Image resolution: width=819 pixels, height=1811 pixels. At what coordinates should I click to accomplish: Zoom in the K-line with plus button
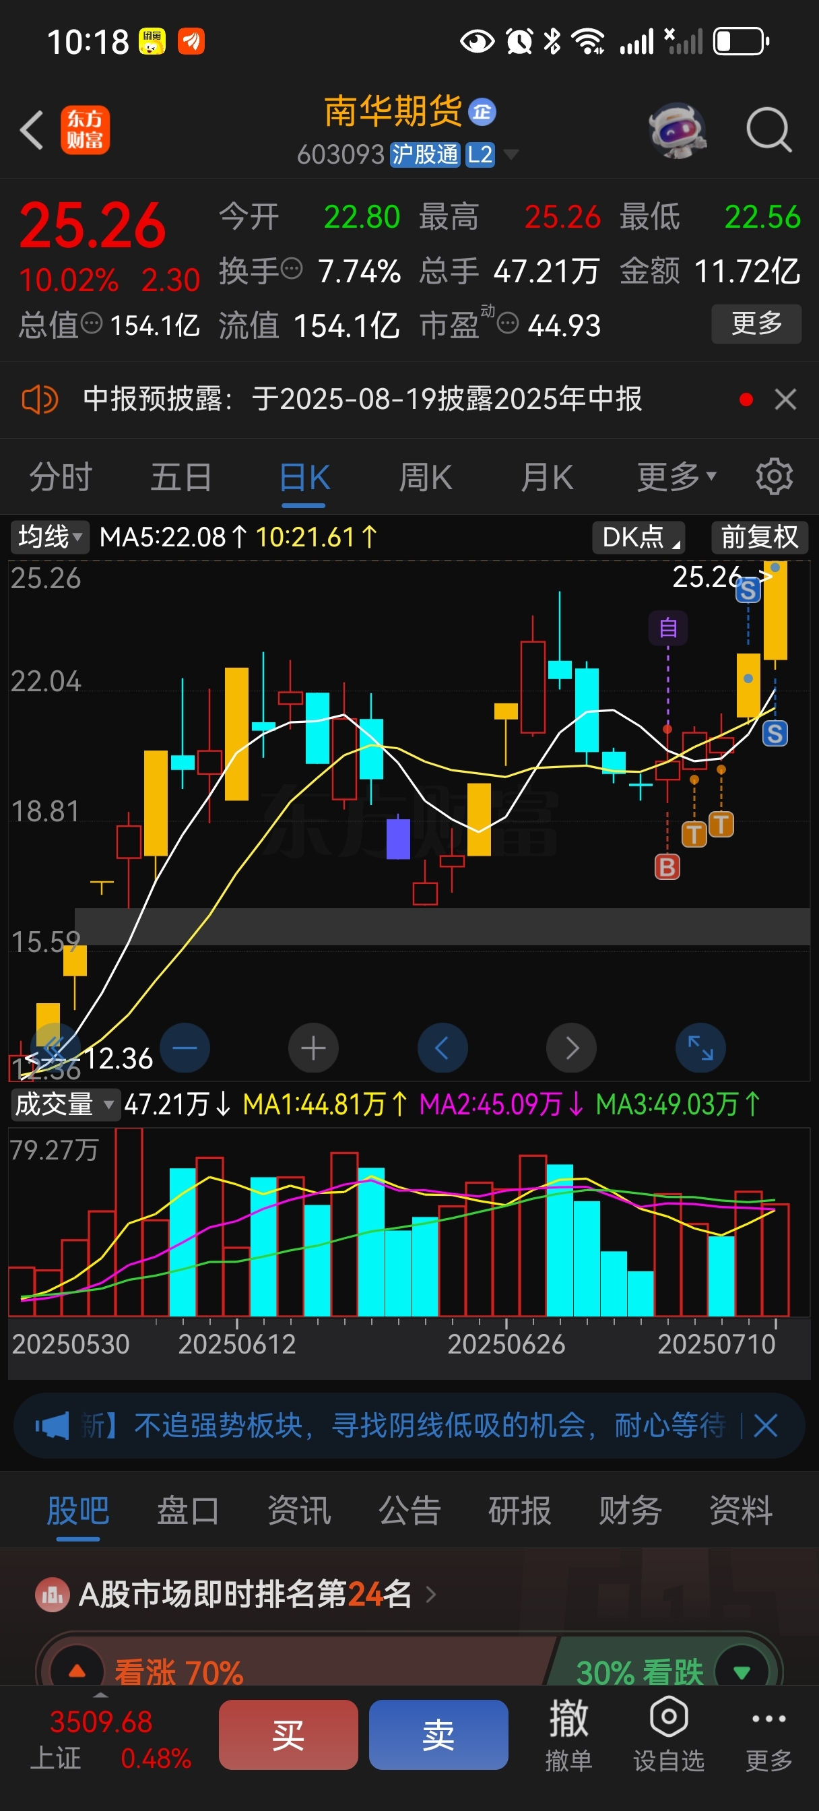pos(314,1048)
